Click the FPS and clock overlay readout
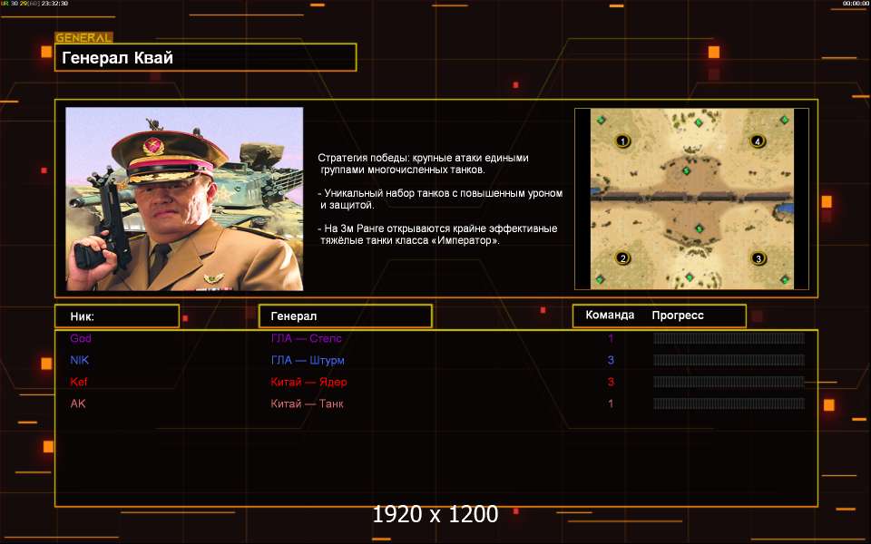This screenshot has height=544, width=871. pyautogui.click(x=34, y=4)
